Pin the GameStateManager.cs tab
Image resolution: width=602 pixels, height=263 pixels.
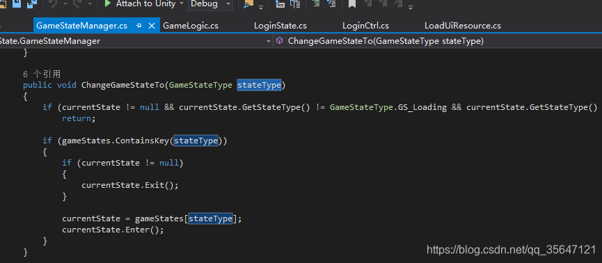click(139, 26)
